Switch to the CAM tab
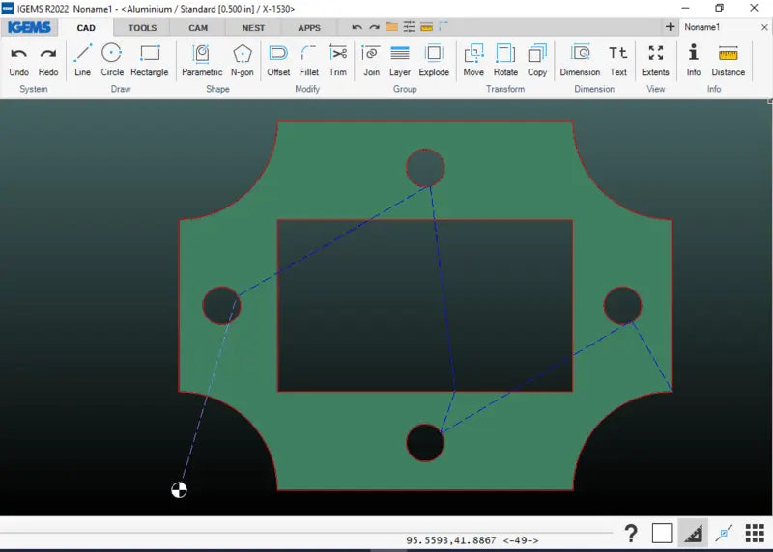 click(x=198, y=28)
